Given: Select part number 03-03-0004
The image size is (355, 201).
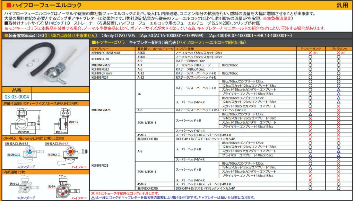Looking at the screenshot, I should pyautogui.click(x=17, y=97).
